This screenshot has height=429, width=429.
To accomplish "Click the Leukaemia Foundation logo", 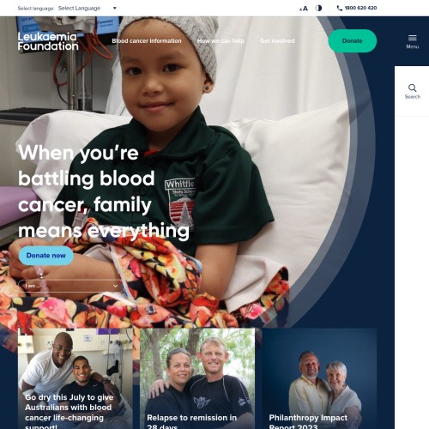I will coord(48,41).
